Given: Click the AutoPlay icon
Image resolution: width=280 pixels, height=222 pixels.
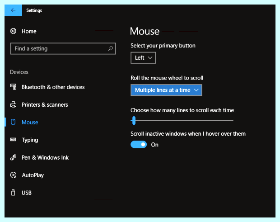Looking at the screenshot, I should click(13, 175).
